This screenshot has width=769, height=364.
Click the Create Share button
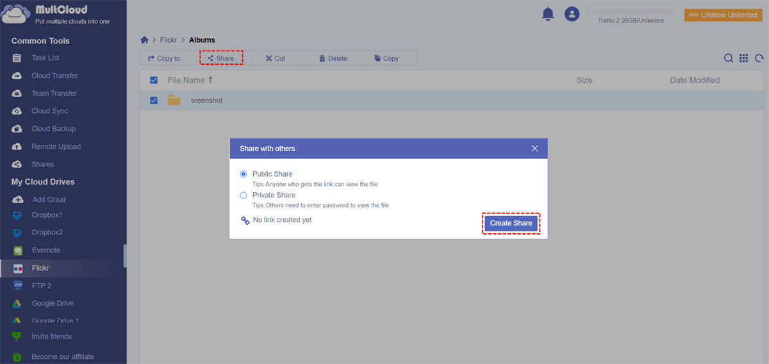511,223
